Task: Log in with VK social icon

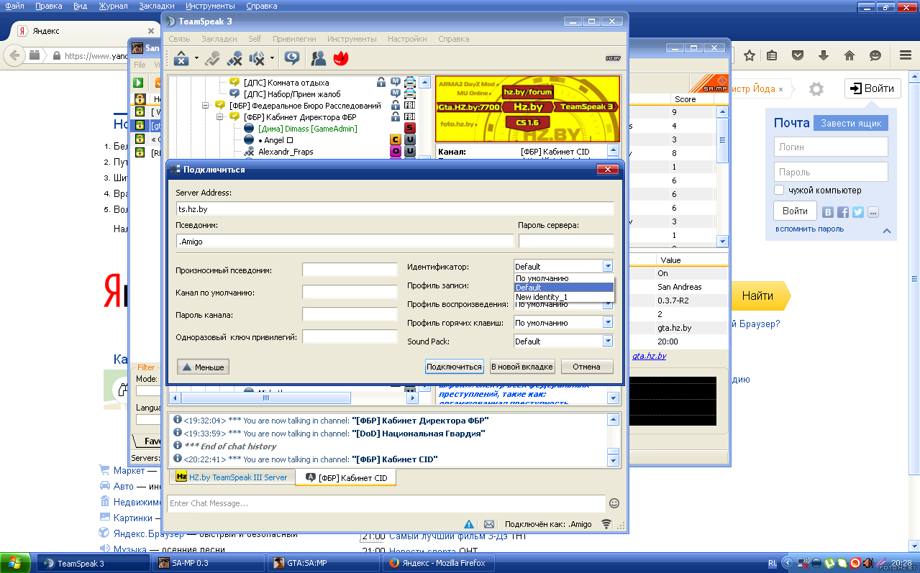Action: tap(828, 212)
